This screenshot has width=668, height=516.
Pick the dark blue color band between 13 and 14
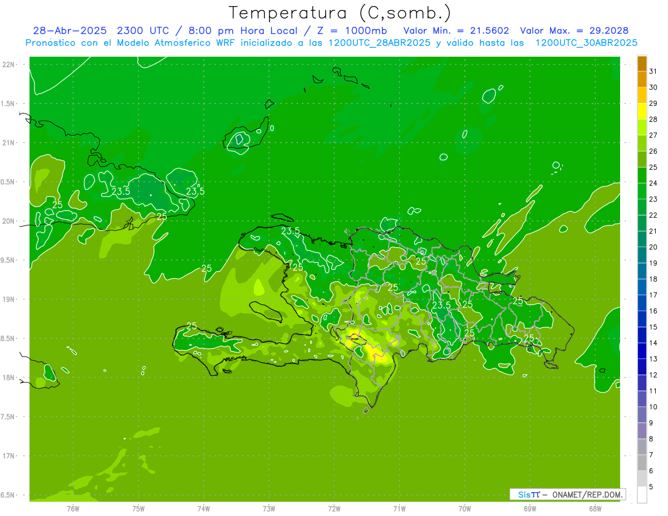click(x=642, y=351)
